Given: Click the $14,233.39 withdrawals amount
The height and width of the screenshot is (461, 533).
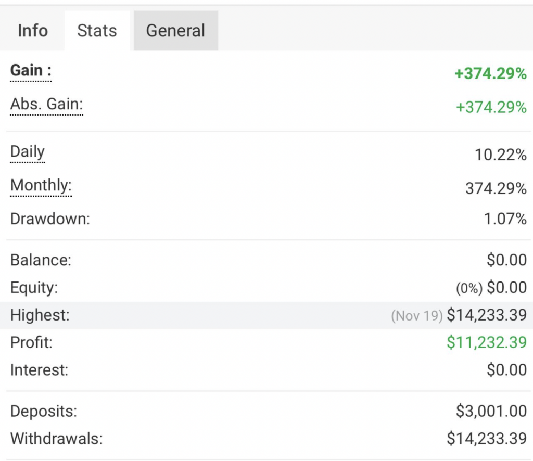Looking at the screenshot, I should coord(487,438).
